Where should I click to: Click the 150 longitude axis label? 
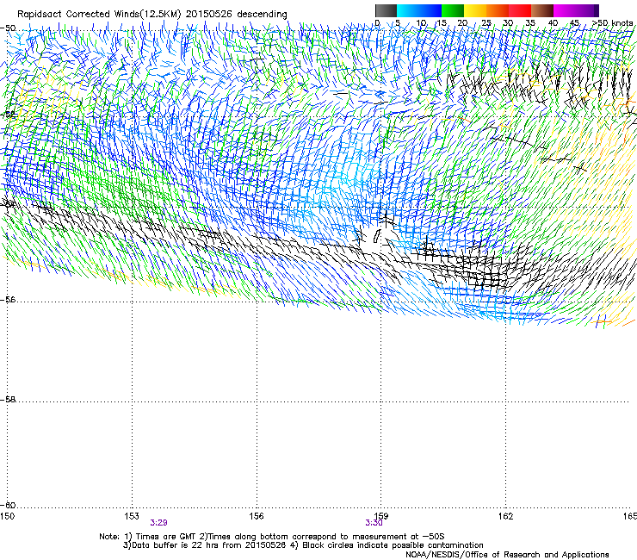click(7, 516)
